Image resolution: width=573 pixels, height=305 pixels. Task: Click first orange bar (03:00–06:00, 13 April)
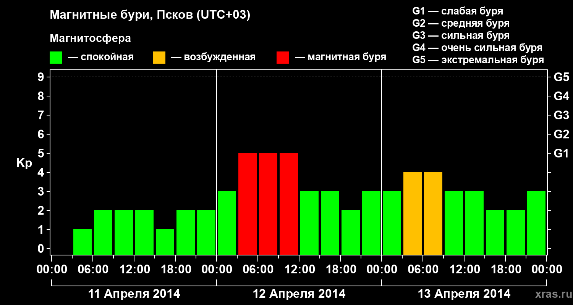(x=413, y=213)
